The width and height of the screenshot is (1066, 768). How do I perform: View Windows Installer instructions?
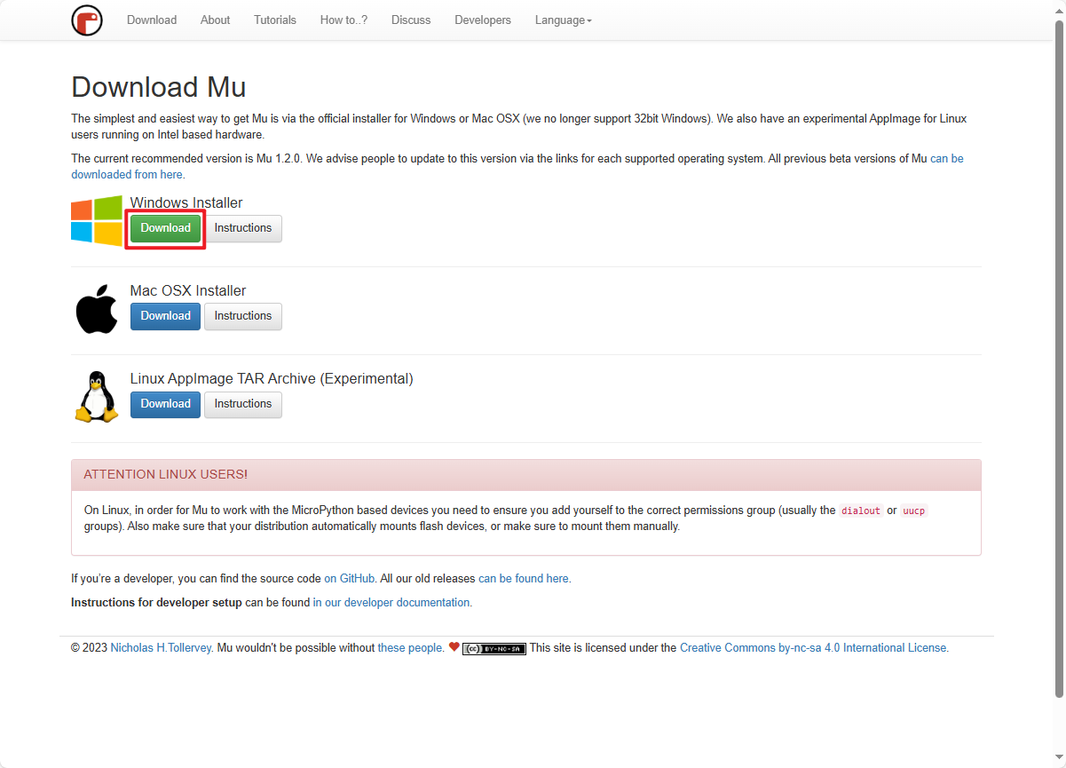[x=243, y=228]
